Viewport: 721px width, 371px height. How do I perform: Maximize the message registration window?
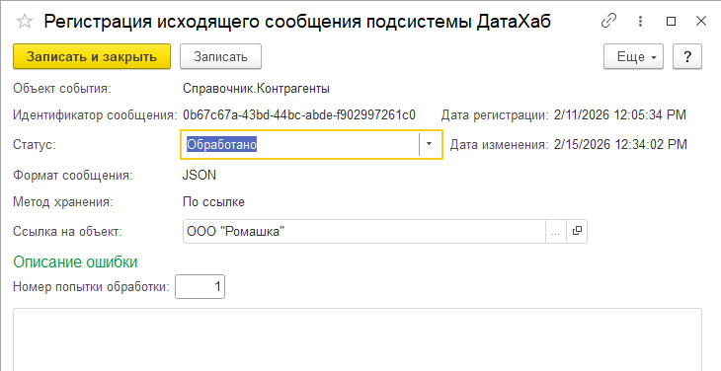pos(671,21)
